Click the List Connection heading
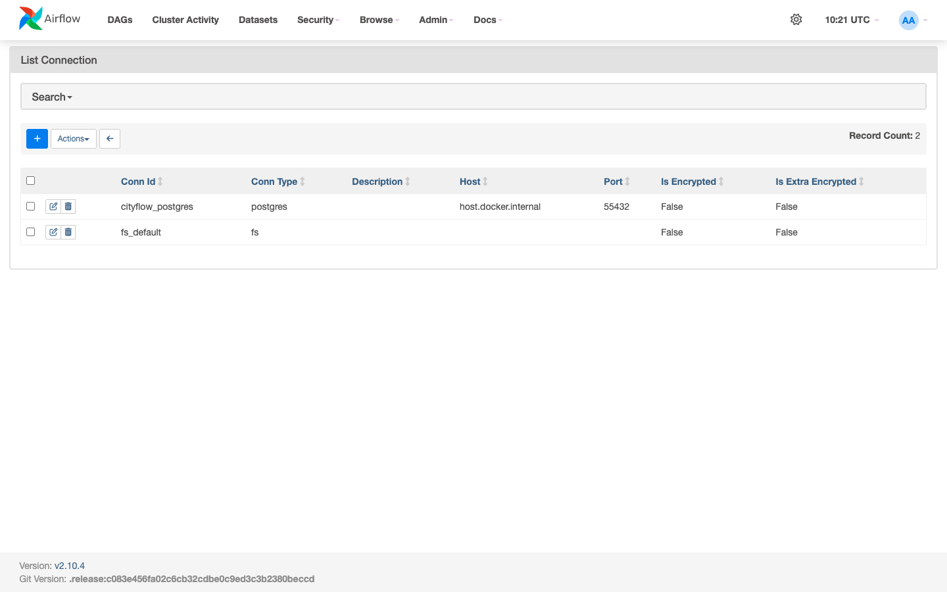This screenshot has height=592, width=947. pos(59,60)
